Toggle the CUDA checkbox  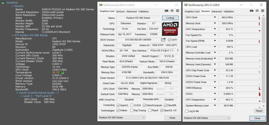[132, 105]
